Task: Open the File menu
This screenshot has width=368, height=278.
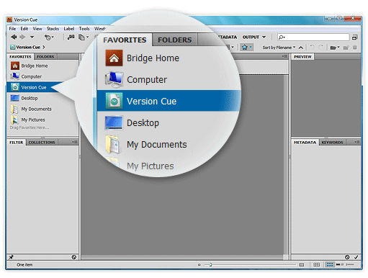Action: point(12,29)
